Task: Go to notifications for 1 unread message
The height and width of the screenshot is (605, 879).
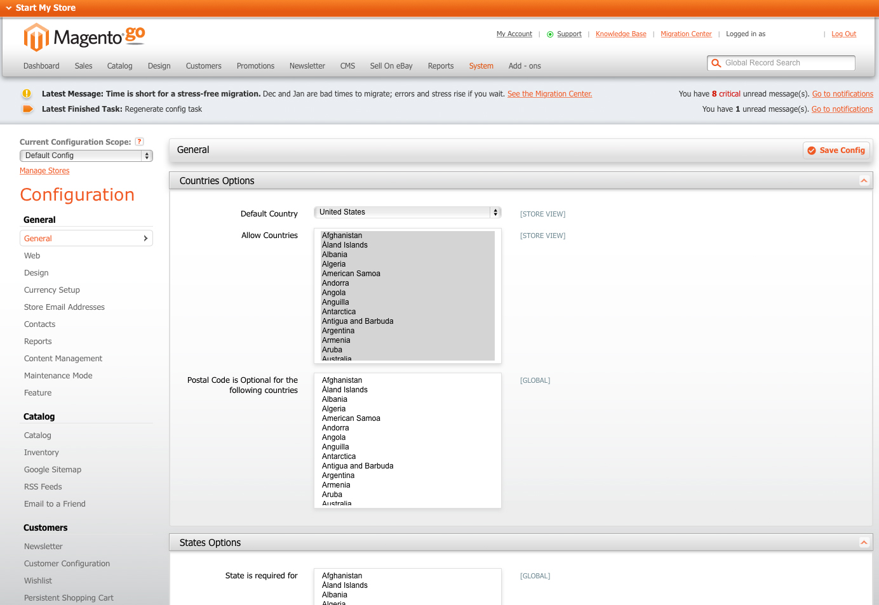Action: click(842, 109)
